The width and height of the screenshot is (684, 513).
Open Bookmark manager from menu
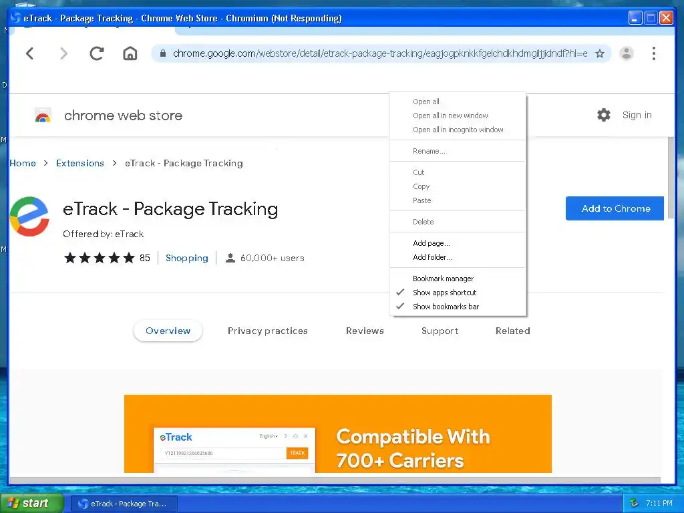458,279
